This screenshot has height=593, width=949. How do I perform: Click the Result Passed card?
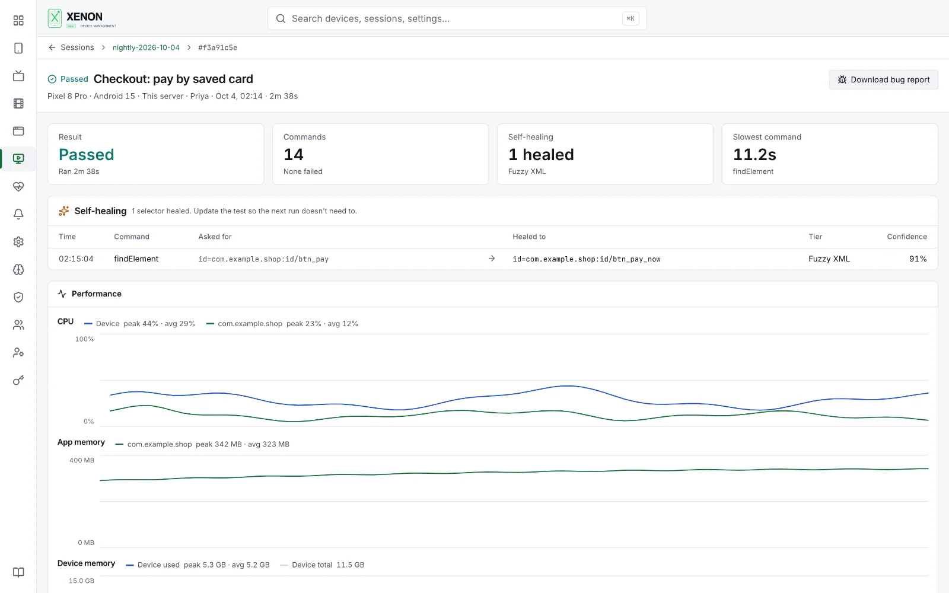[x=155, y=154]
